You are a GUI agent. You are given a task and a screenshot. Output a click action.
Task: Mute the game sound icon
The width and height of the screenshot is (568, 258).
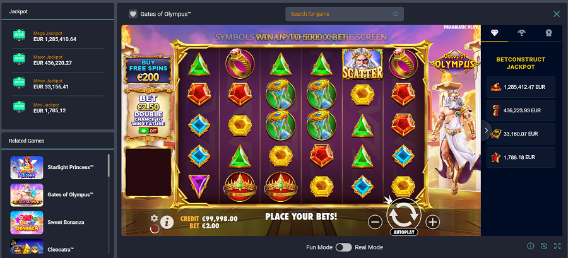click(155, 229)
